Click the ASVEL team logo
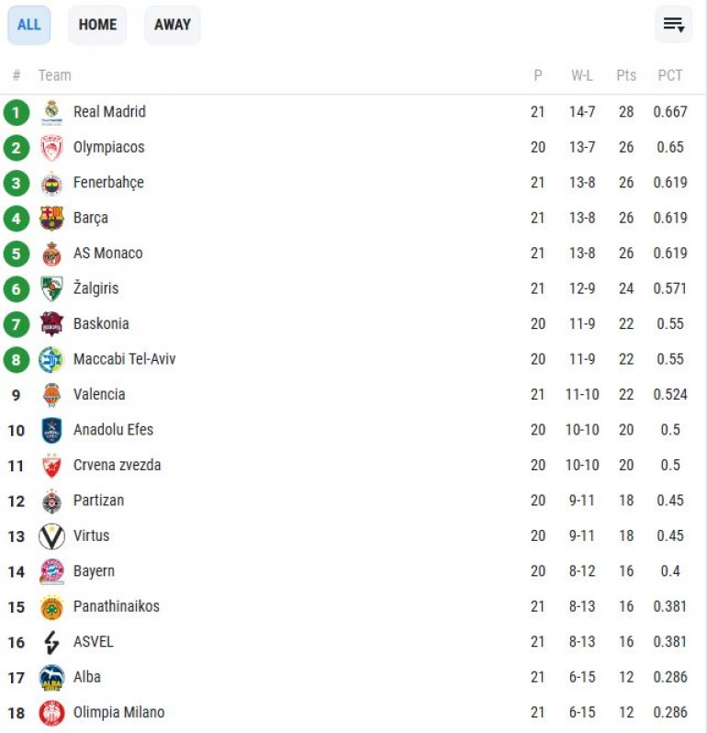The height and width of the screenshot is (733, 707). tap(51, 642)
